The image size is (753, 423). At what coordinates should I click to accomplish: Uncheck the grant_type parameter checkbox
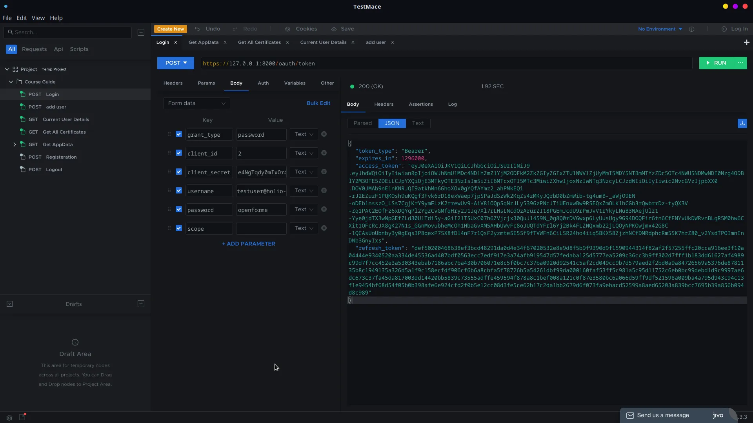(179, 134)
